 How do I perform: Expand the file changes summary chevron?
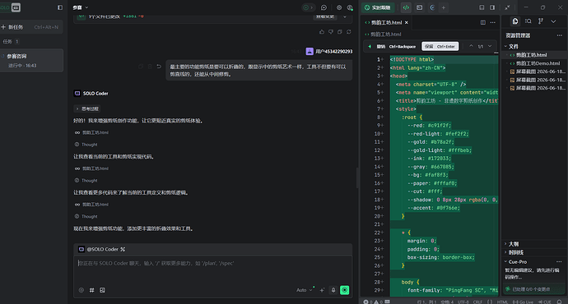pos(344,16)
